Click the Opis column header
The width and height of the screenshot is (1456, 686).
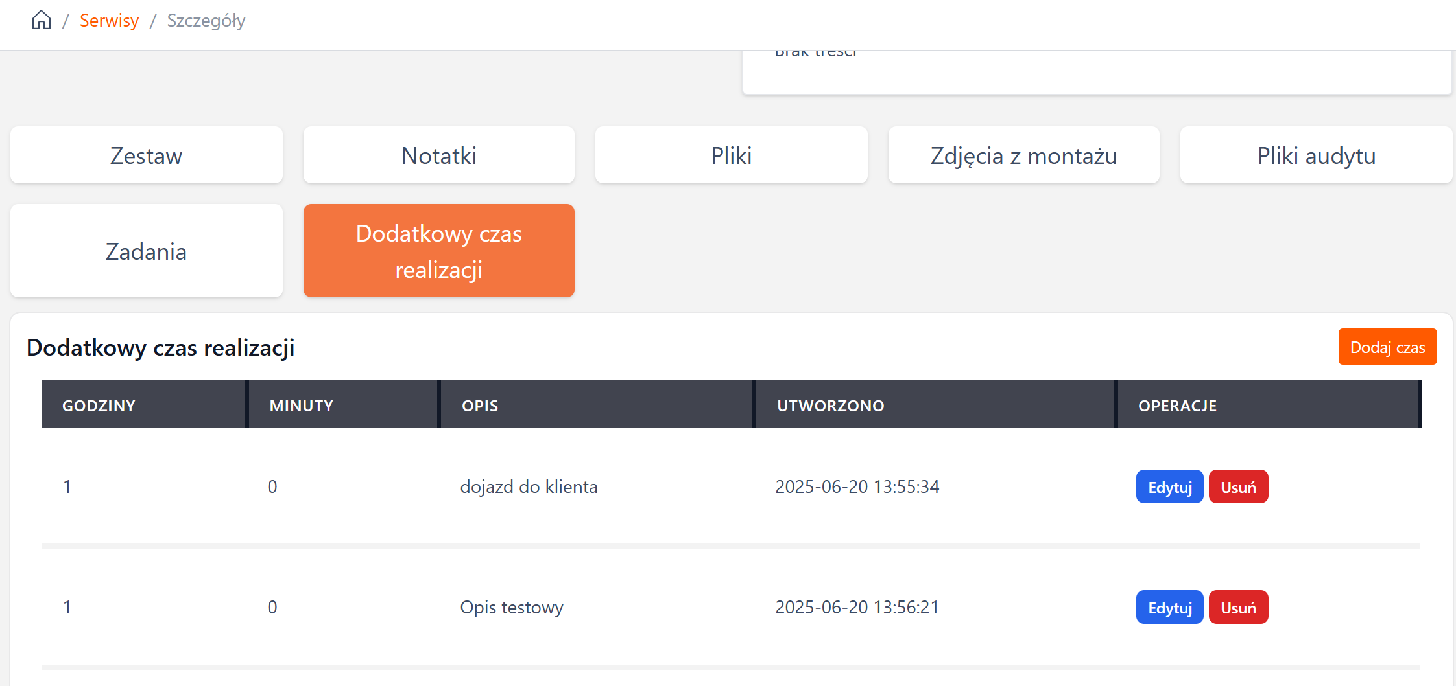480,406
